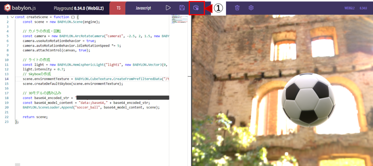Screen dimensions: 373x166
Task: Click the "// Skyboxの作成" comment
Action: pos(37,74)
